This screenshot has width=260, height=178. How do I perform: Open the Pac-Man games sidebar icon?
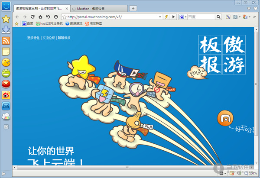tap(6, 62)
